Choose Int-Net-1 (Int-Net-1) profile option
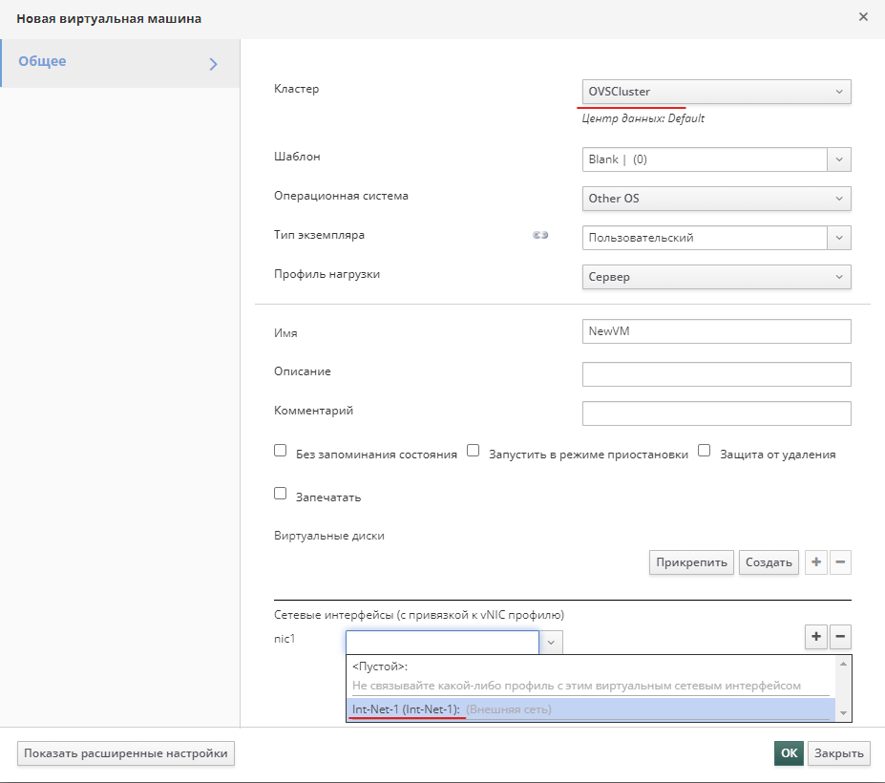 [590, 709]
